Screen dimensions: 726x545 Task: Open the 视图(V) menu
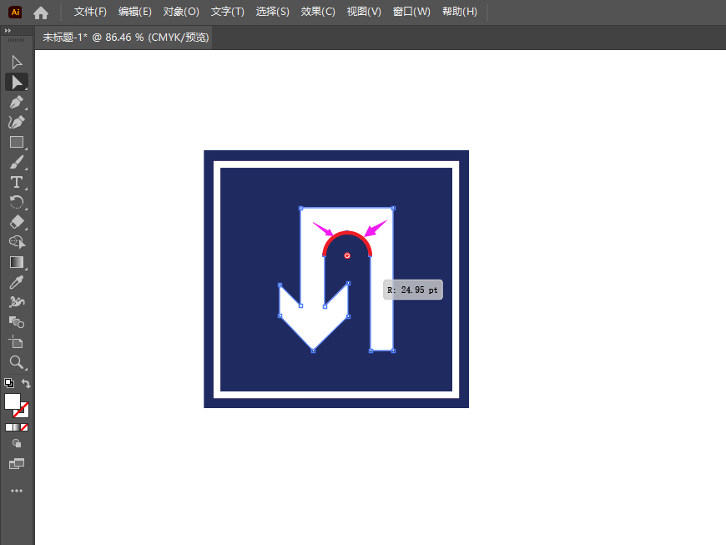tap(364, 12)
